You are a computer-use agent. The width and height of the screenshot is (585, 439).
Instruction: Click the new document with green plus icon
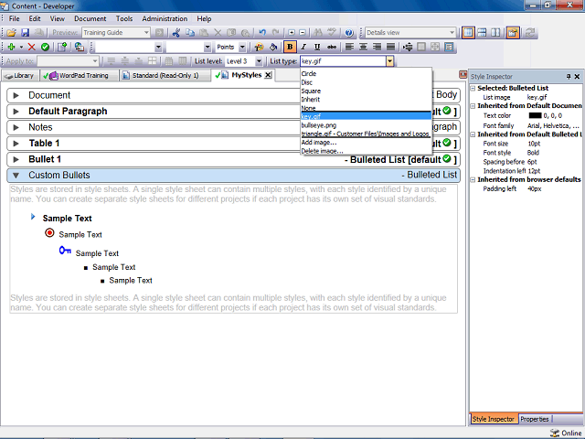tap(62, 47)
